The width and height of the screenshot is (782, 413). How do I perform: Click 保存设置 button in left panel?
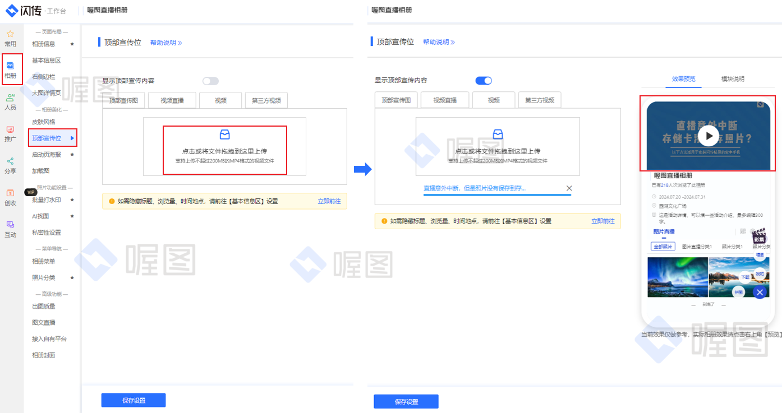point(134,400)
